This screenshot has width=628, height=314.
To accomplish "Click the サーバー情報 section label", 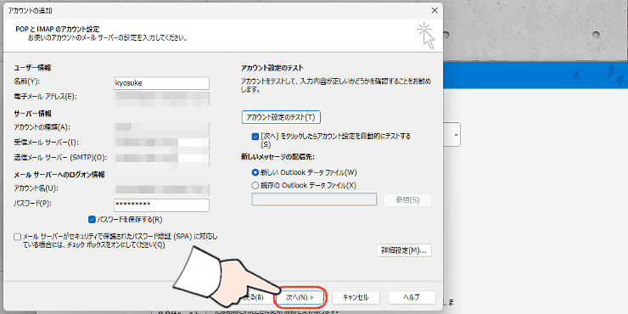I will point(32,114).
